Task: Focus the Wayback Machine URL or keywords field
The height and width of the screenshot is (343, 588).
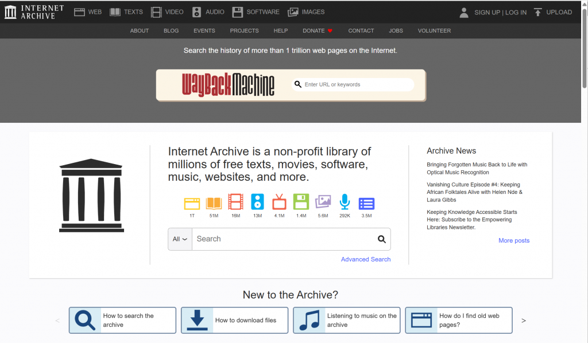Action: tap(353, 85)
